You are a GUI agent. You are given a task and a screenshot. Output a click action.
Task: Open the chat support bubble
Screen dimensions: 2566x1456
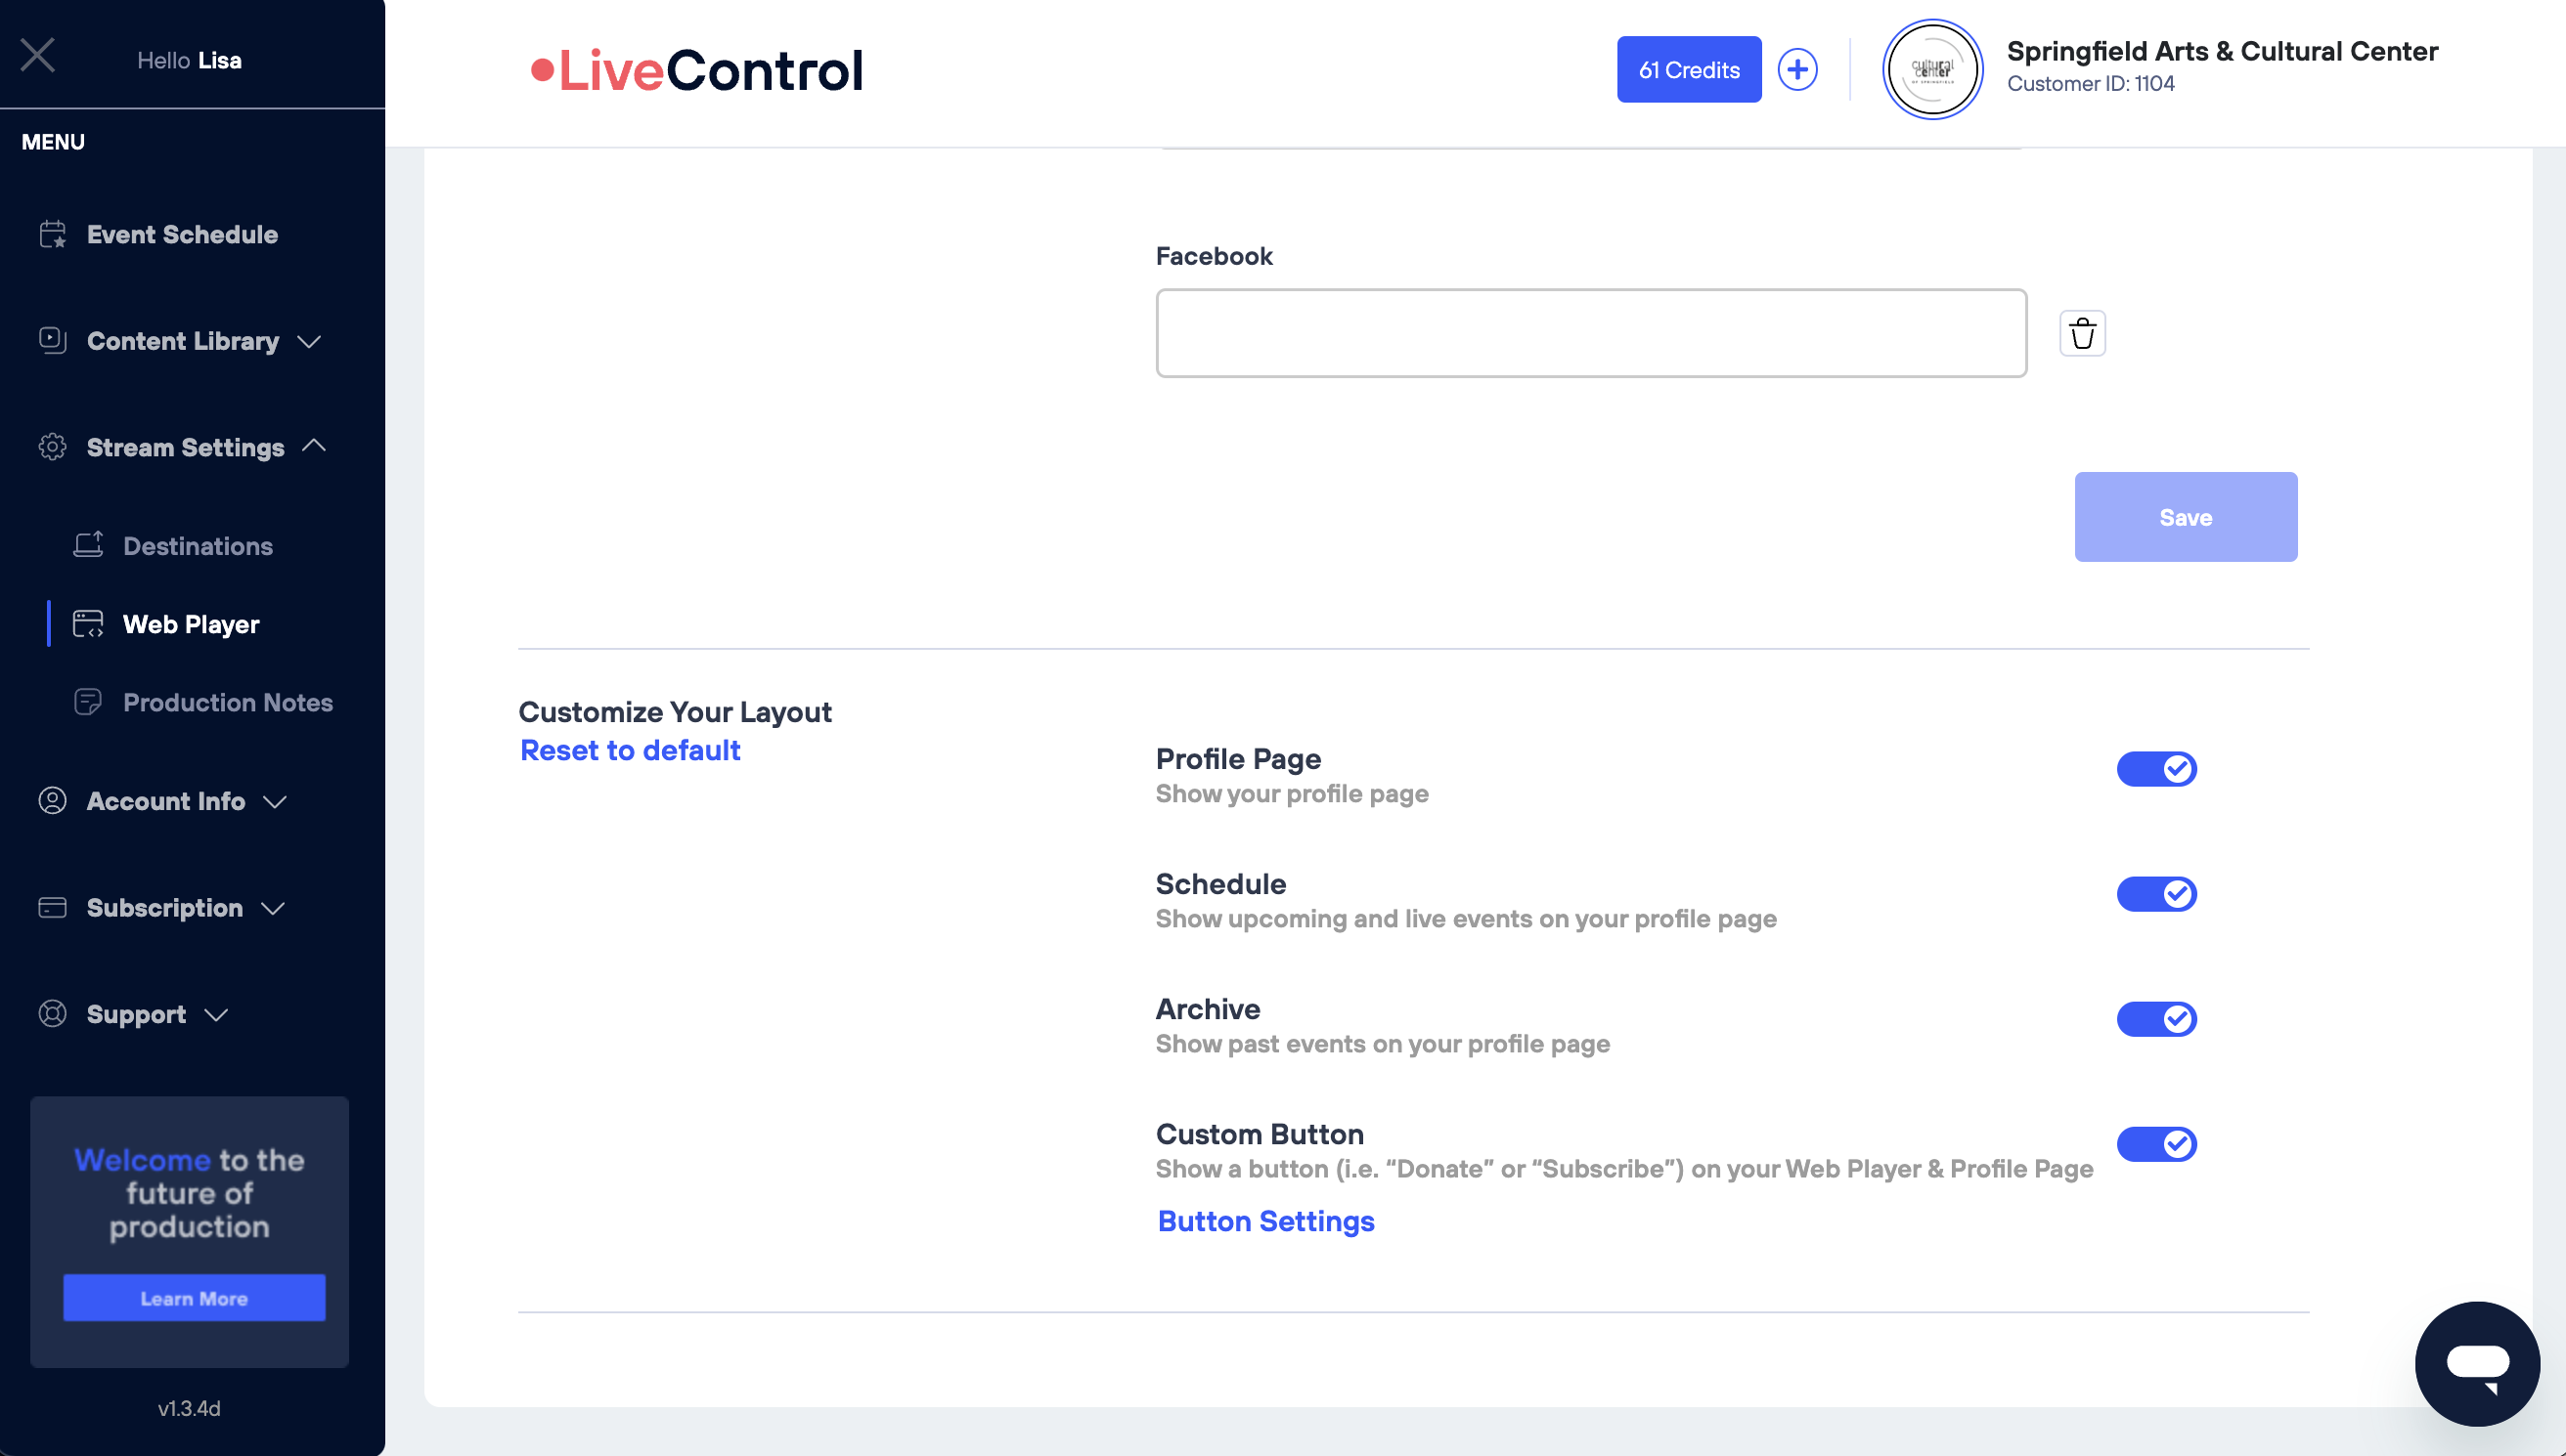point(2476,1363)
